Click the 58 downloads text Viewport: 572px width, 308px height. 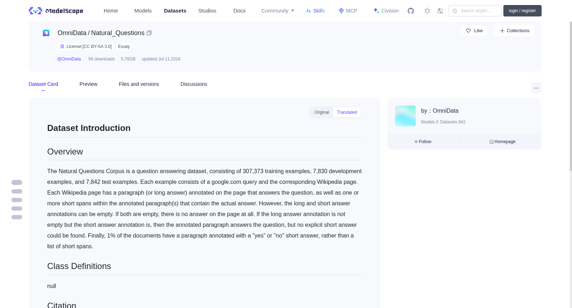102,59
